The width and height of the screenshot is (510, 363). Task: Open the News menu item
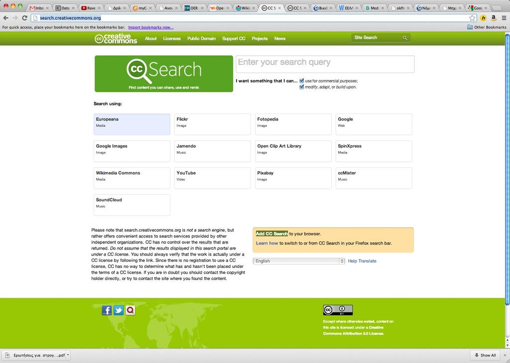coord(280,38)
